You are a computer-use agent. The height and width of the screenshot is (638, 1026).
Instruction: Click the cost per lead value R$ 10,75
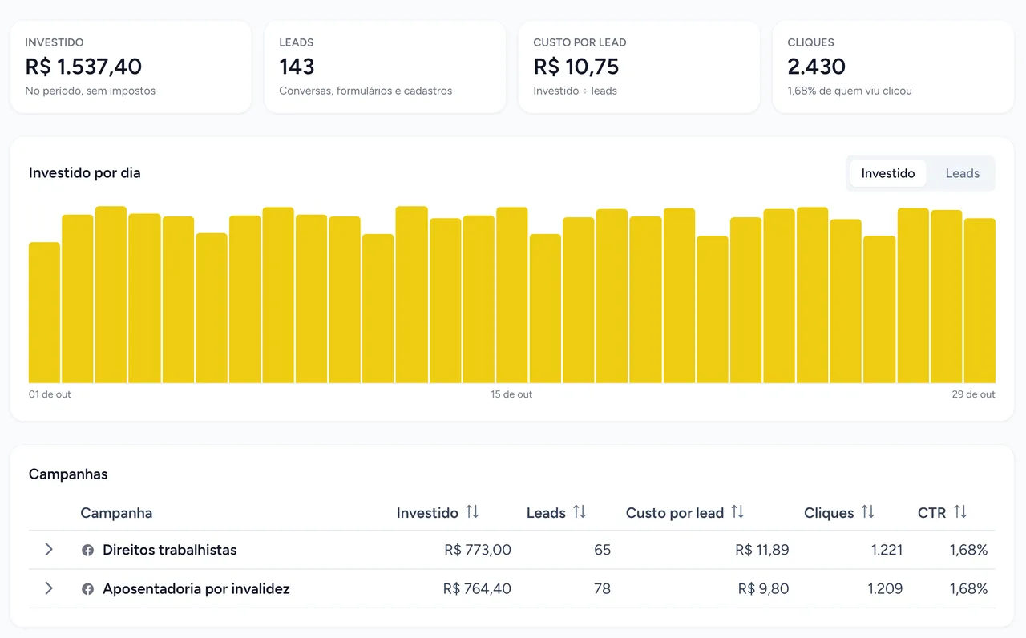(x=576, y=66)
